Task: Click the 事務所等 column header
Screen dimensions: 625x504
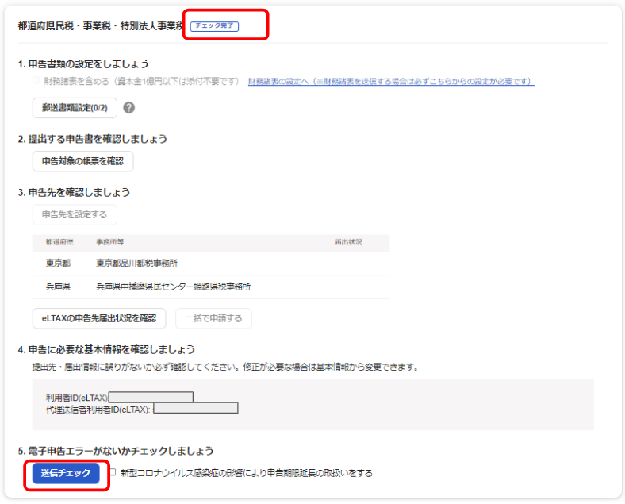Action: click(x=110, y=242)
